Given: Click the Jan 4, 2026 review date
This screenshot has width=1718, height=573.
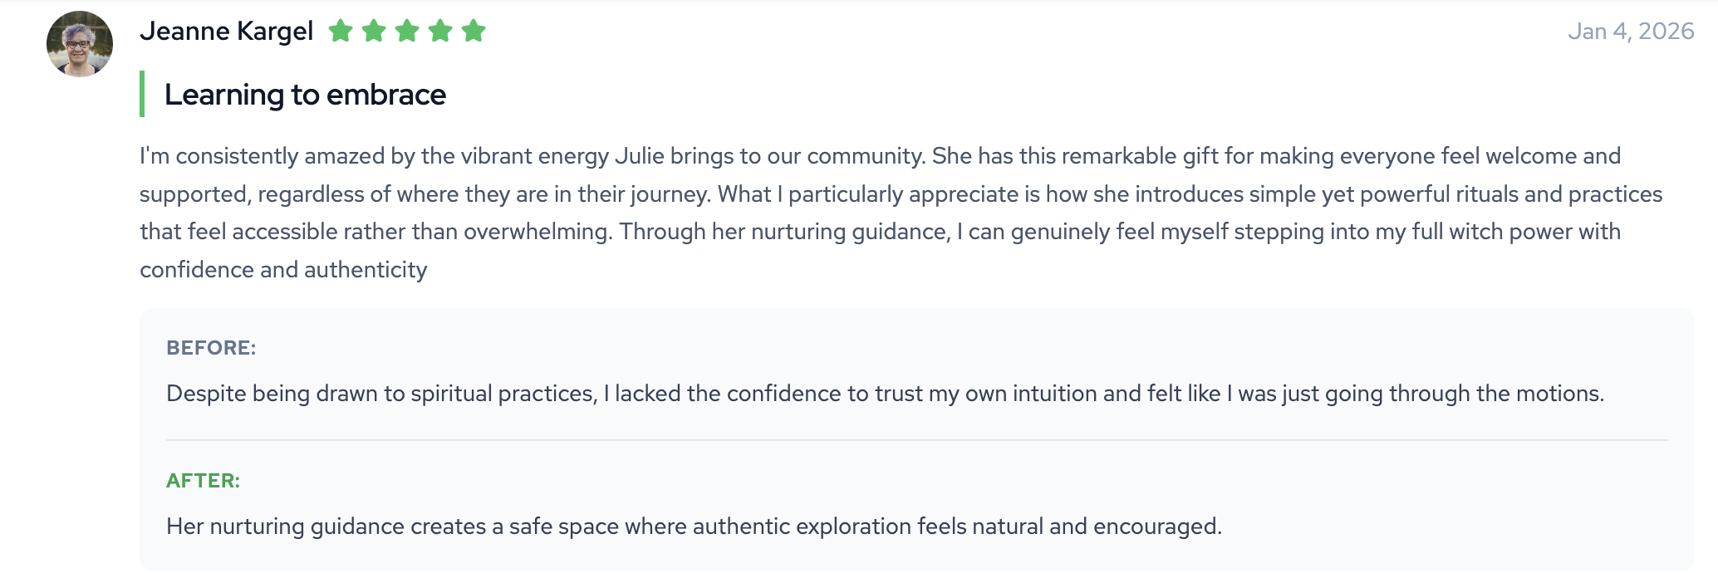Looking at the screenshot, I should (x=1630, y=32).
